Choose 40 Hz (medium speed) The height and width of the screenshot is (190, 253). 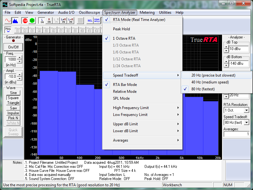pyautogui.click(x=217, y=82)
